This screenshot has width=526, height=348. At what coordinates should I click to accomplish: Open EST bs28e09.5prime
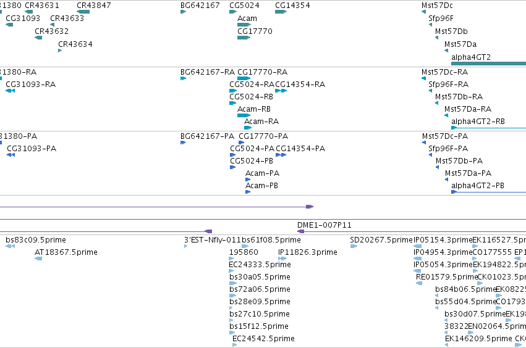click(260, 302)
